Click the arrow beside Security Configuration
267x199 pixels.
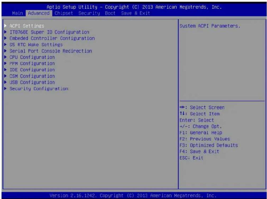pos(6,88)
